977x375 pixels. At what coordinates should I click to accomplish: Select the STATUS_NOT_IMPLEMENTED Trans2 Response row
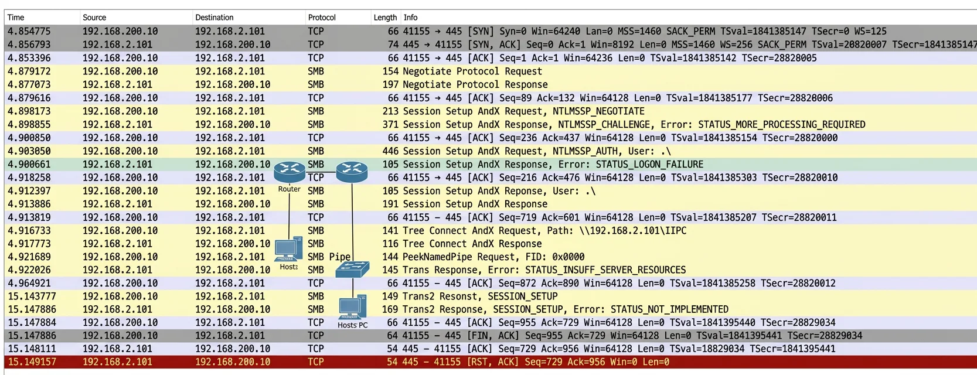[x=491, y=309]
